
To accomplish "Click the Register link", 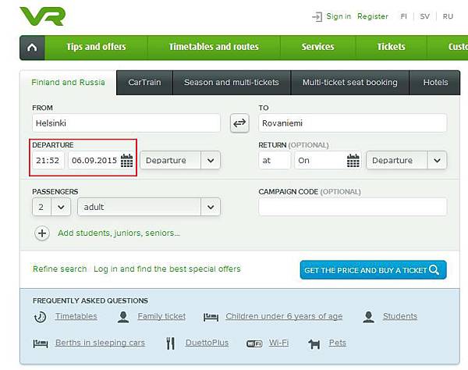I will (373, 16).
